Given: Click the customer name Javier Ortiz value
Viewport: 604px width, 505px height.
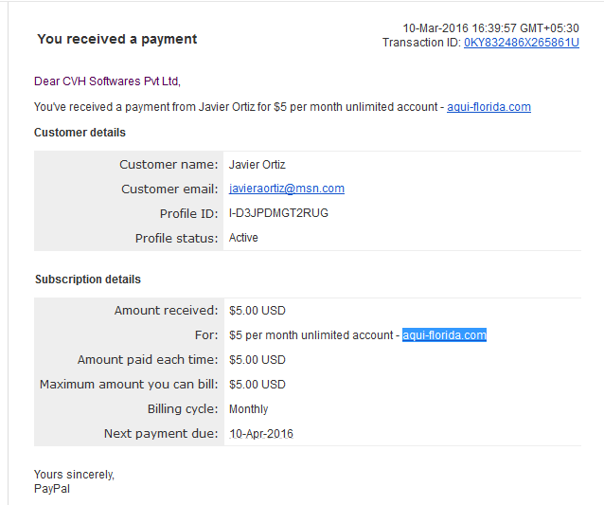Looking at the screenshot, I should 257,165.
